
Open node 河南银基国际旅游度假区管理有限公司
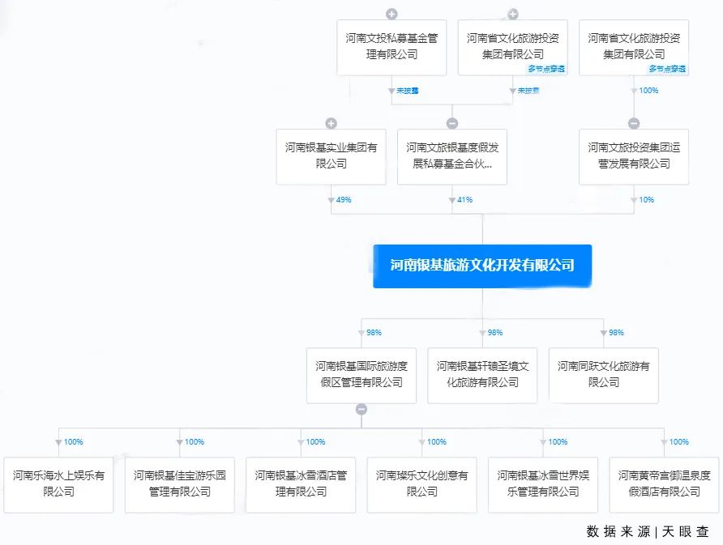[x=361, y=376]
